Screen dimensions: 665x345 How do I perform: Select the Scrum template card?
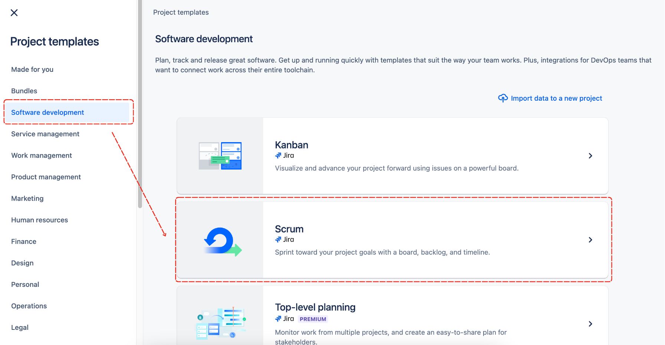pyautogui.click(x=393, y=240)
